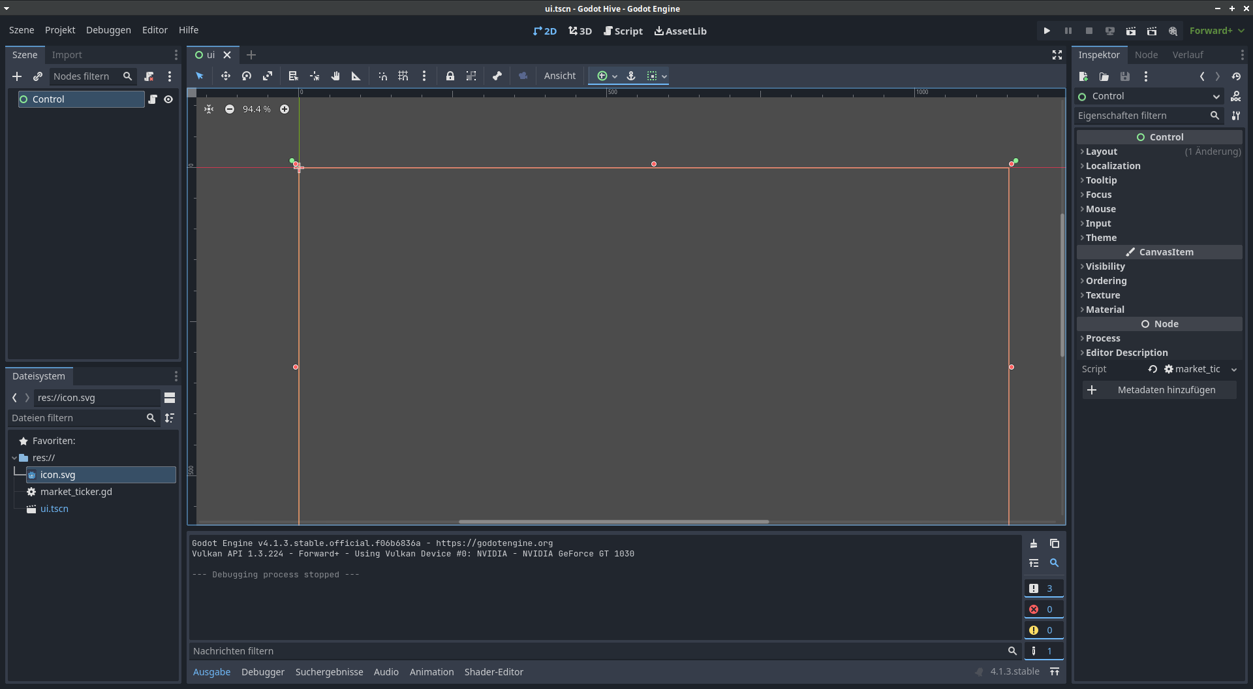Add a new scene tab
The height and width of the screenshot is (689, 1253).
pyautogui.click(x=251, y=55)
